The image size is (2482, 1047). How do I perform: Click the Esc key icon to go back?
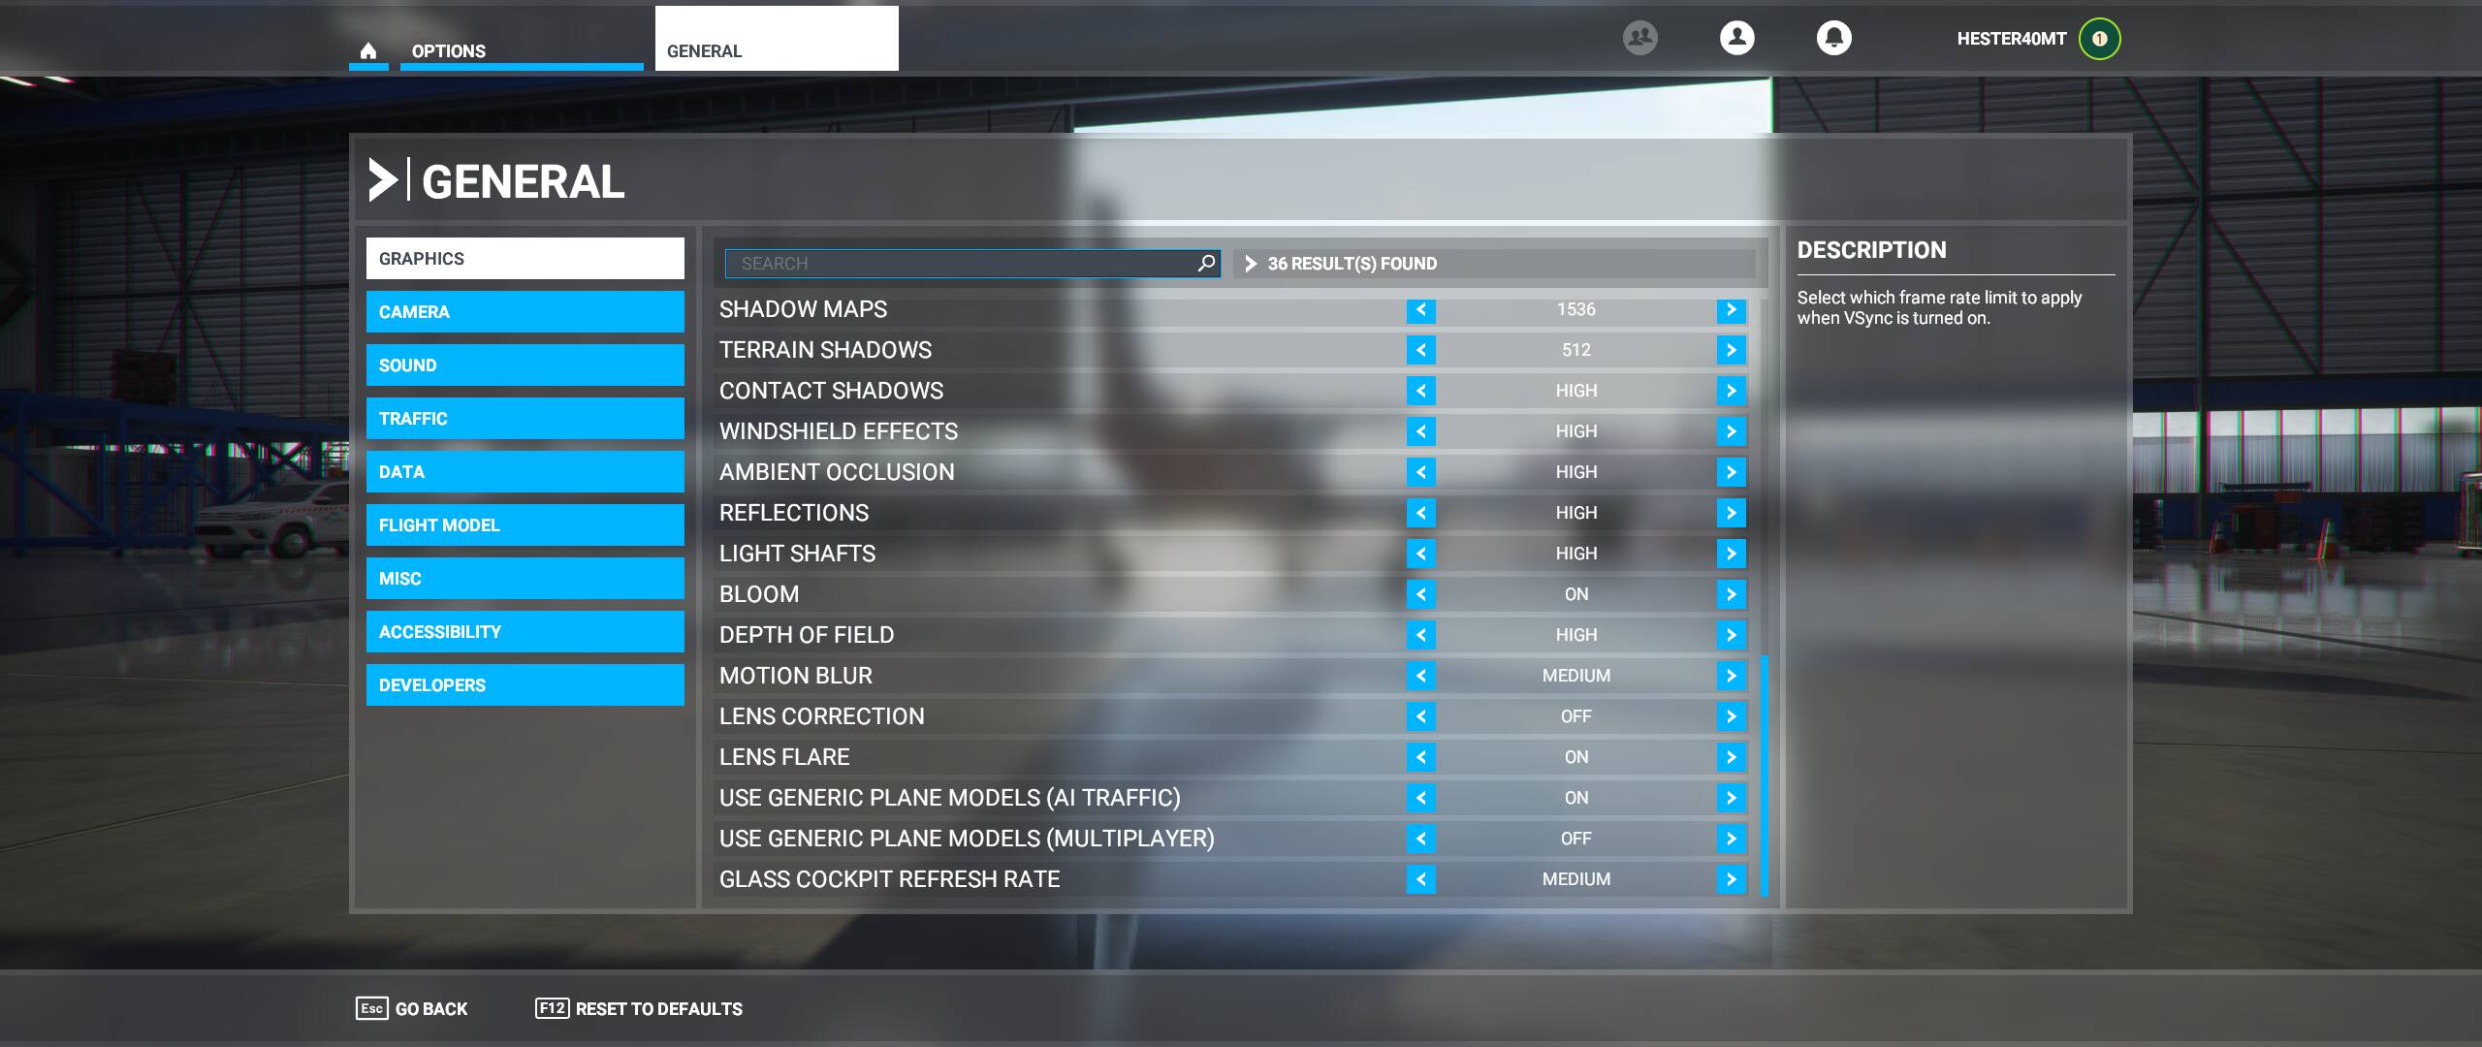pos(371,1008)
